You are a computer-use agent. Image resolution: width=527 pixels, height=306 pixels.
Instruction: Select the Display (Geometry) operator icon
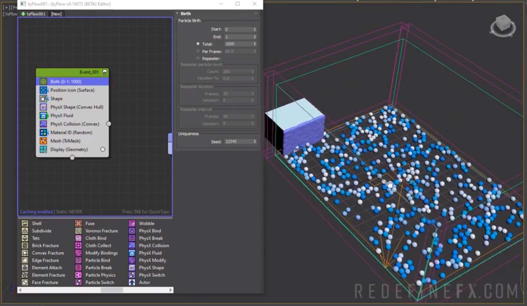pyautogui.click(x=44, y=149)
